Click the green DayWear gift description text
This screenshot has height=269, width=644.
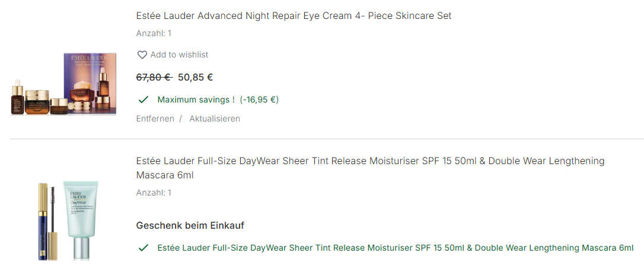[x=395, y=248]
